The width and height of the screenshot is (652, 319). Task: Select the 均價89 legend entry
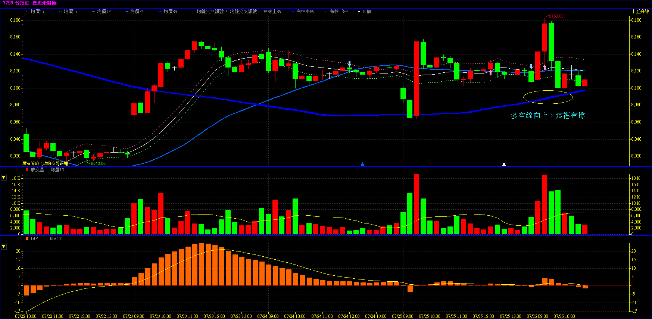coord(168,12)
